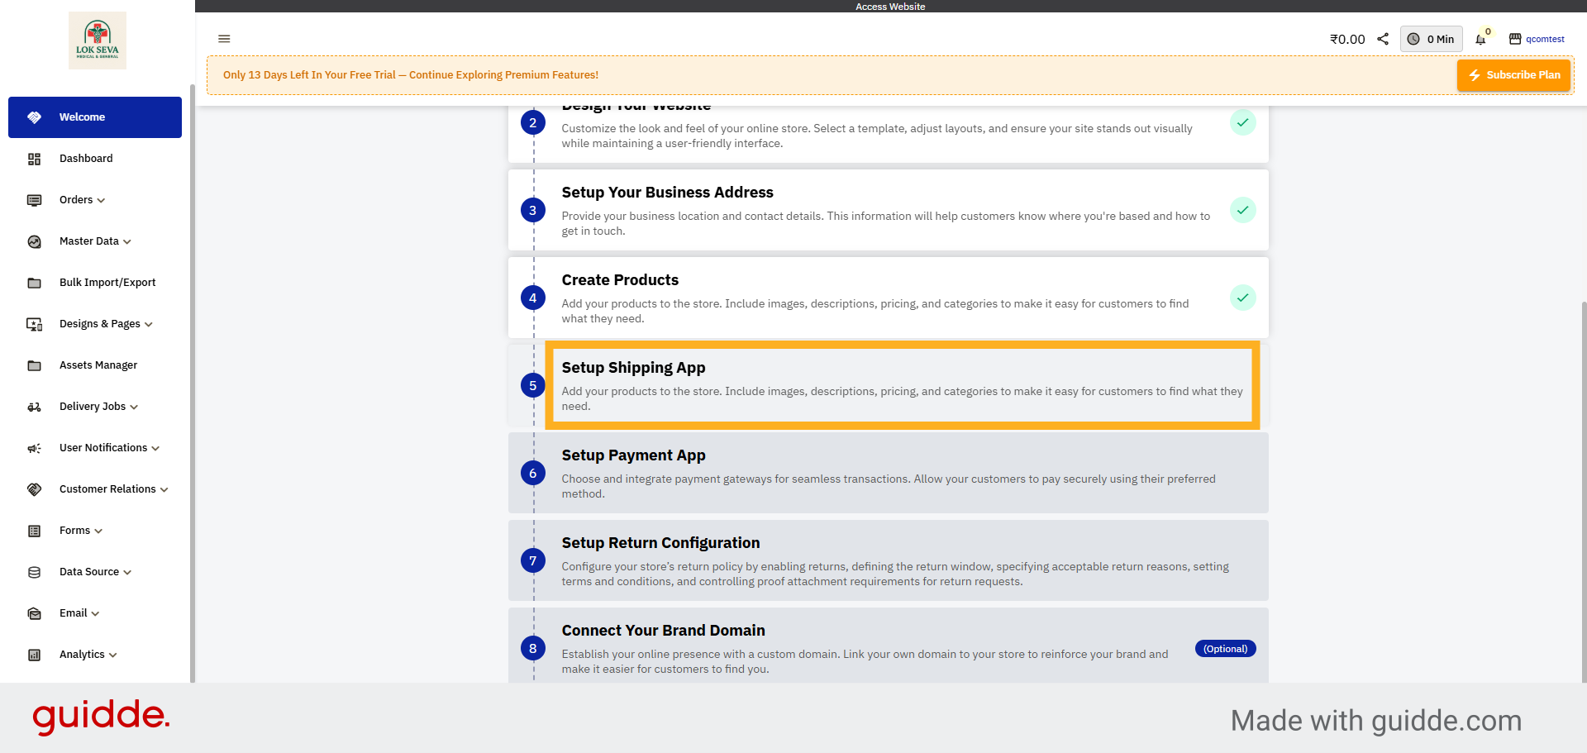Click the Create Products completed checkmark
Image resolution: width=1587 pixels, height=753 pixels.
coord(1242,298)
